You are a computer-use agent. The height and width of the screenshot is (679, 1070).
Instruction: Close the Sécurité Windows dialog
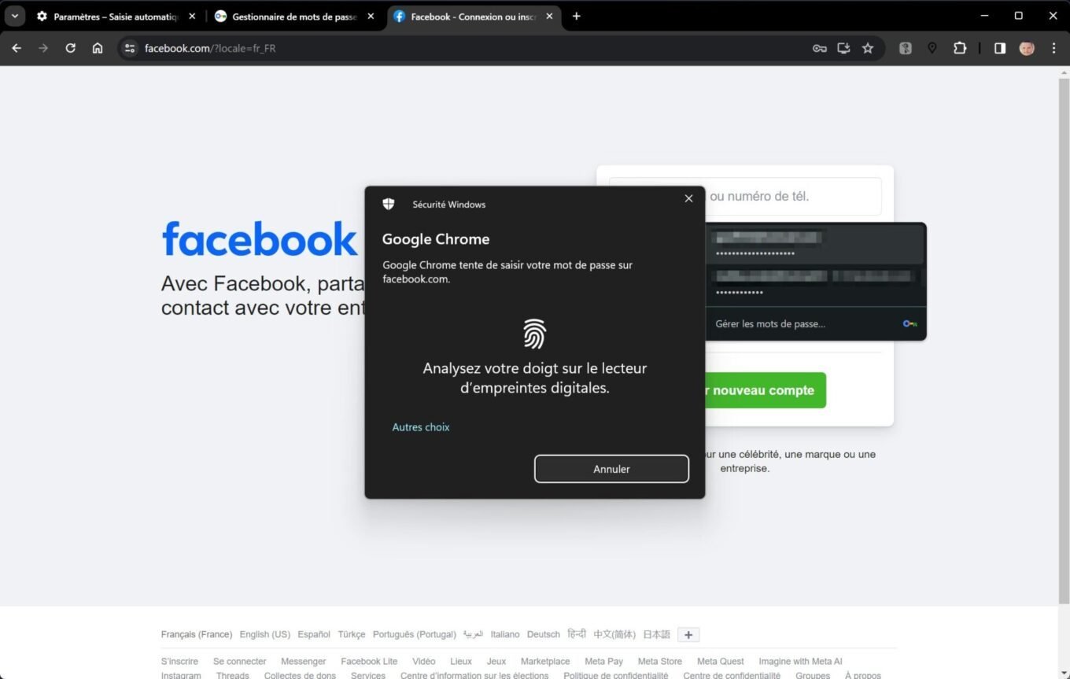tap(688, 198)
